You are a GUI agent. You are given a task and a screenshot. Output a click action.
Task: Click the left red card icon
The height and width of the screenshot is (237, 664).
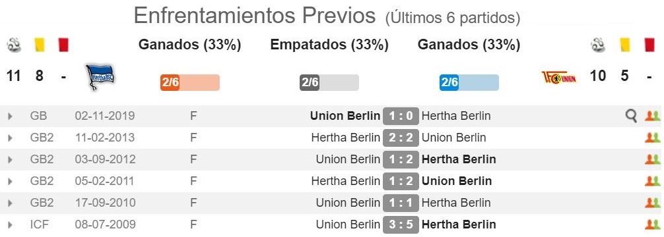pyautogui.click(x=63, y=45)
